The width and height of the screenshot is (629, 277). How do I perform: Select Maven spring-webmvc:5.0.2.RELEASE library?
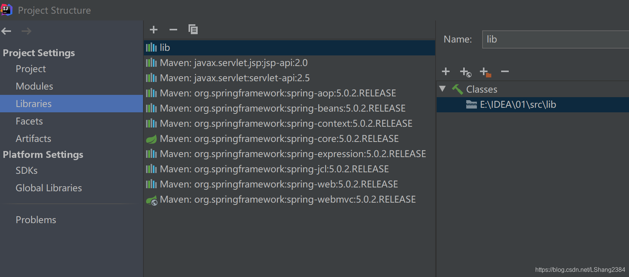289,199
